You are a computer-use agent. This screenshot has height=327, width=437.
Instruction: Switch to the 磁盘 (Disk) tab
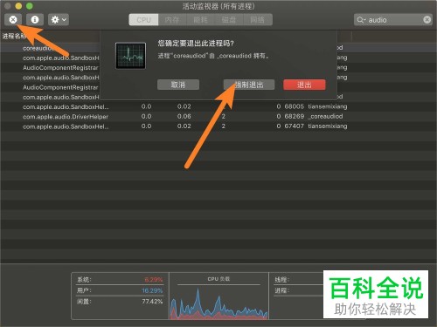(x=229, y=20)
